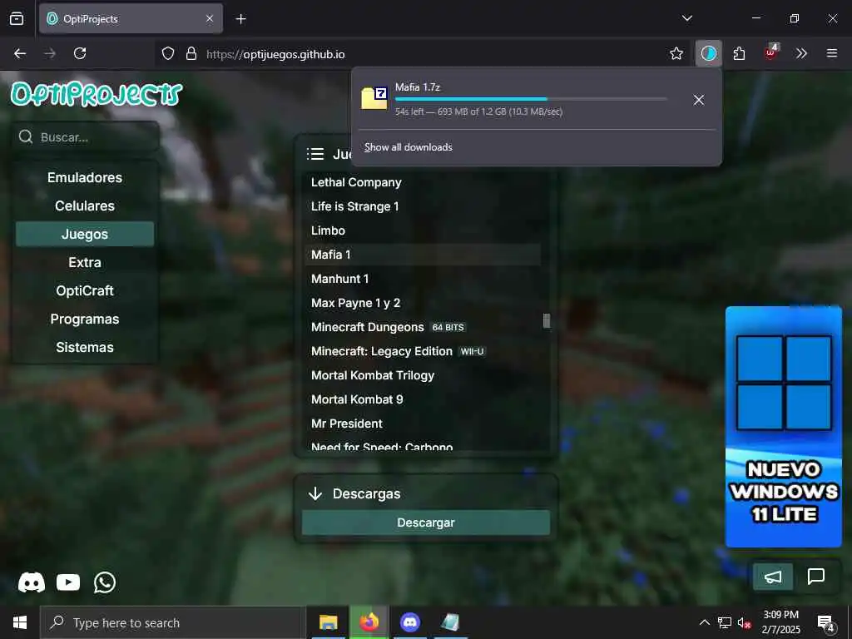Select the Extra category
The height and width of the screenshot is (639, 852).
point(85,262)
